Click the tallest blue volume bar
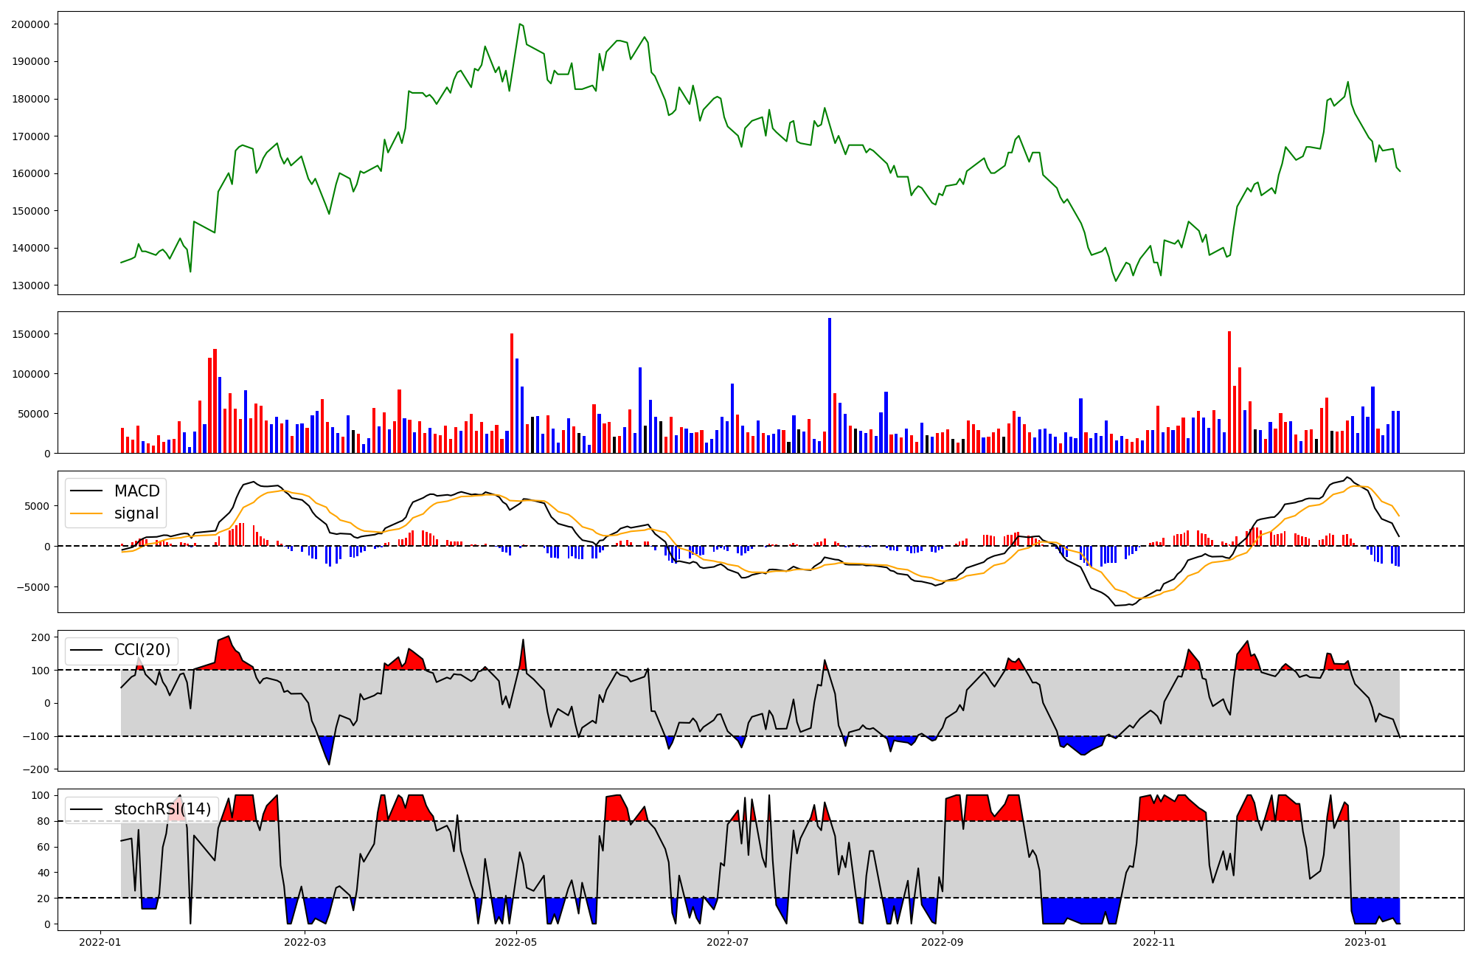 tap(830, 384)
